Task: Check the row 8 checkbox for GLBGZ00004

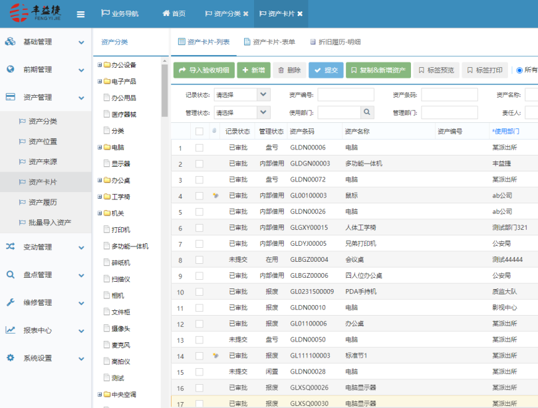Action: click(x=200, y=260)
